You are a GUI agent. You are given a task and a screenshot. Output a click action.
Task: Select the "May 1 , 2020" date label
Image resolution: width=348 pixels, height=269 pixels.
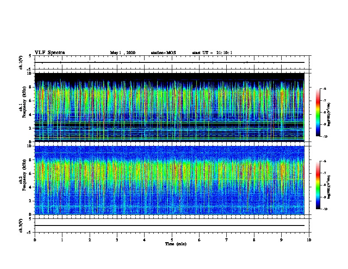[123, 53]
